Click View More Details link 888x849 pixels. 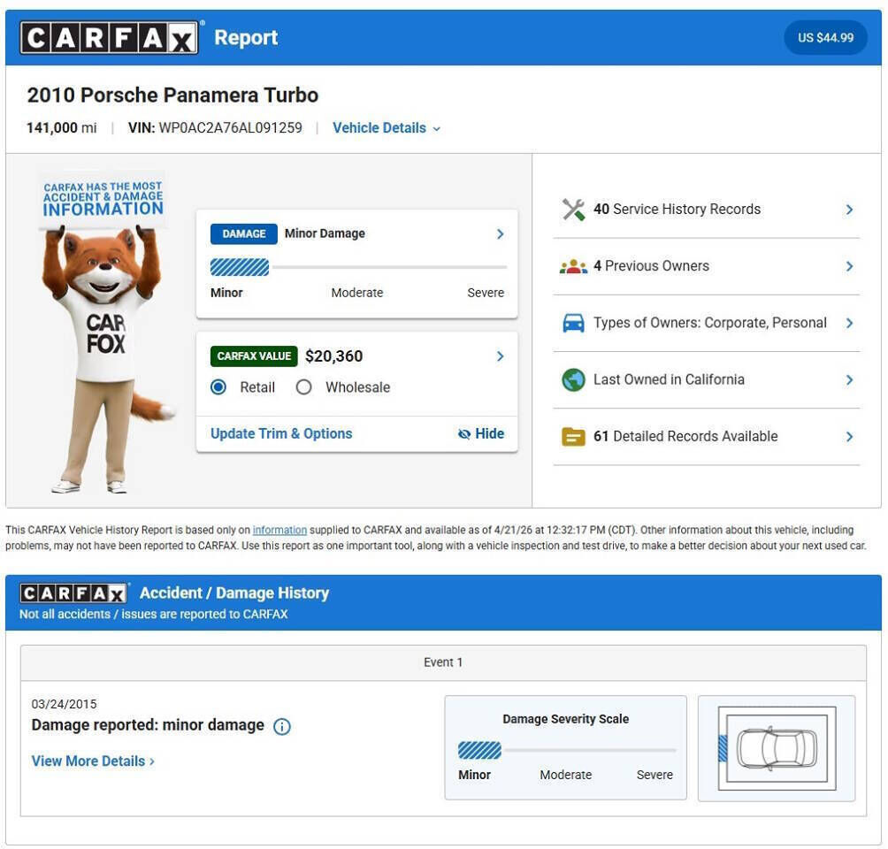[x=93, y=761]
